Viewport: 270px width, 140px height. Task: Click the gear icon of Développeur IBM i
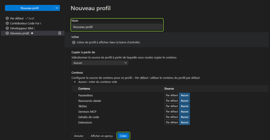click(7, 28)
